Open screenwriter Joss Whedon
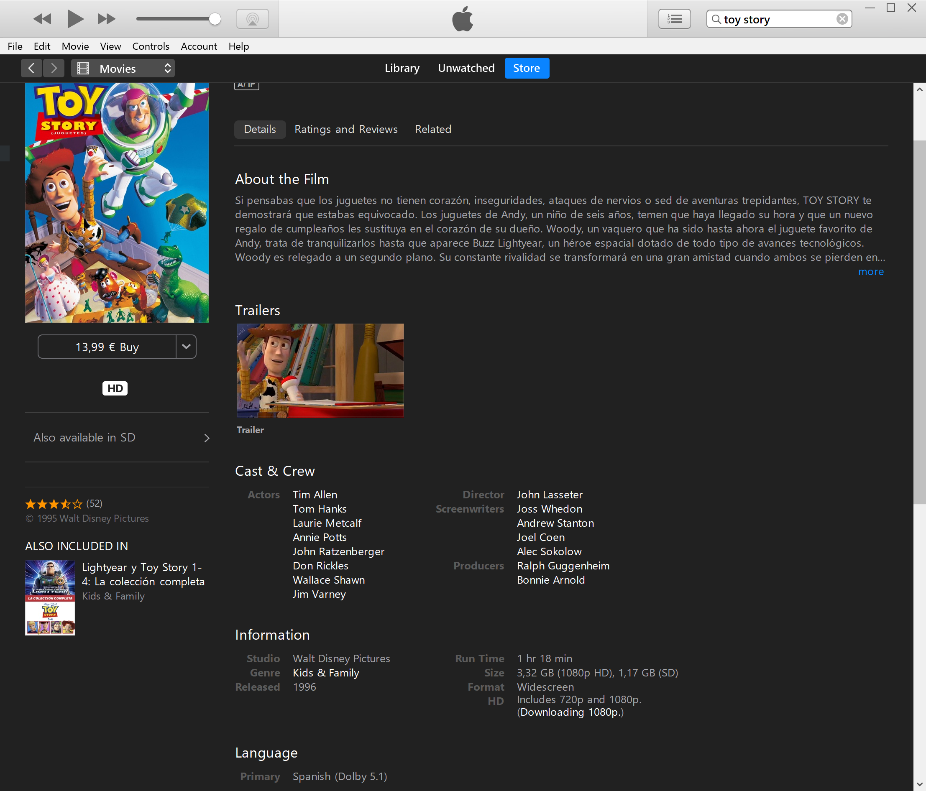 550,509
